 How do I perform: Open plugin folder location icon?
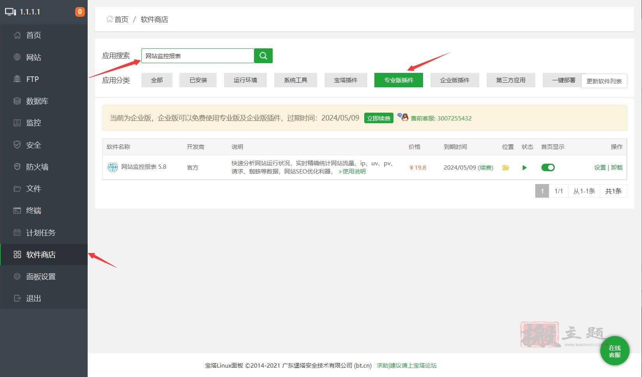(x=506, y=168)
